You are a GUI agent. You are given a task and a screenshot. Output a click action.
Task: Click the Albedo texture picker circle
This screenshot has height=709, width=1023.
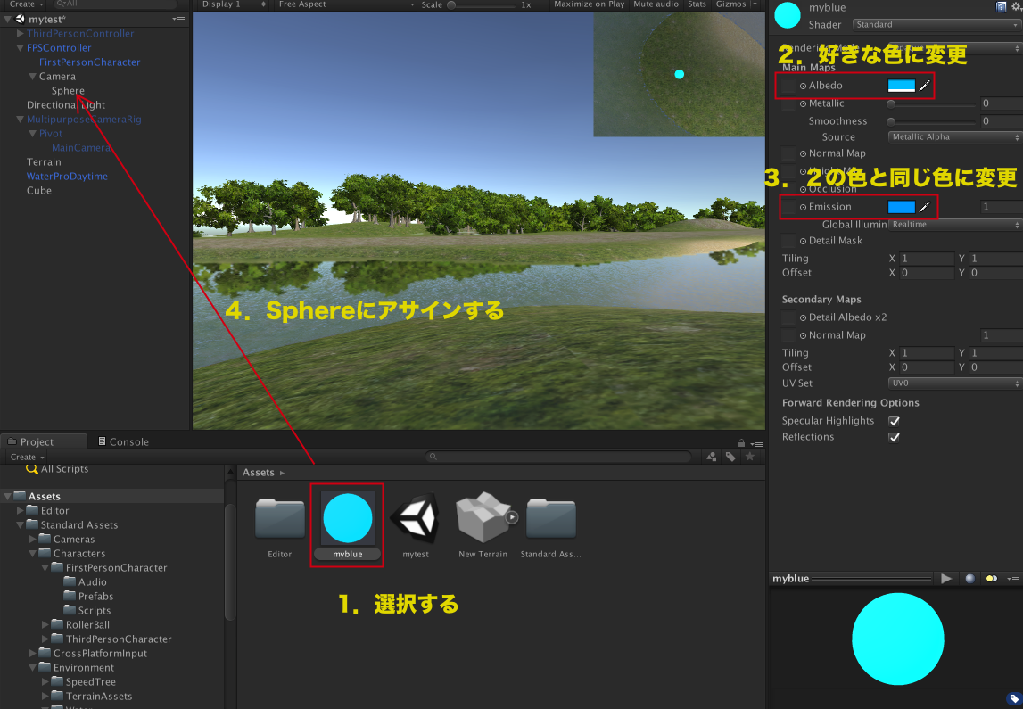(803, 86)
